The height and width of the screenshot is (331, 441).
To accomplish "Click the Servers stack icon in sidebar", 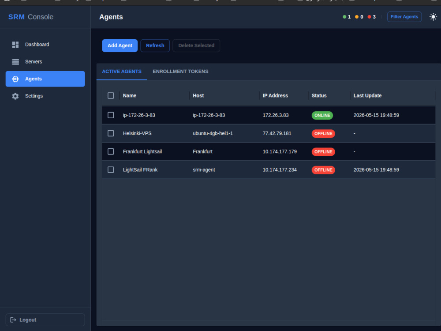I will 15,62.
